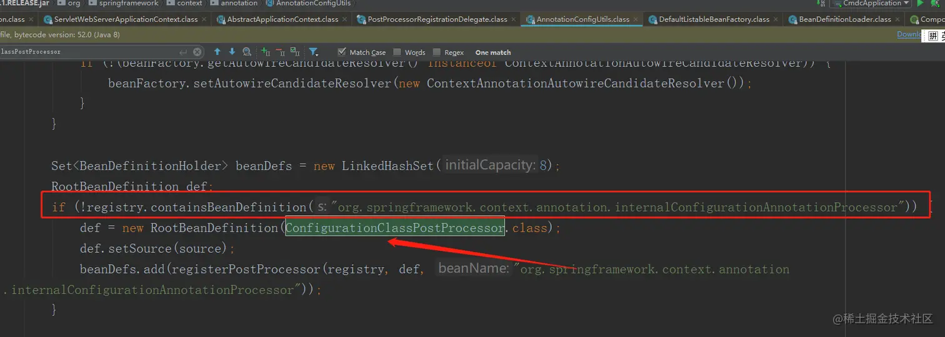This screenshot has width=945, height=337.
Task: Close the ServletWebServerApplicationContext.class tab
Action: tap(204, 20)
